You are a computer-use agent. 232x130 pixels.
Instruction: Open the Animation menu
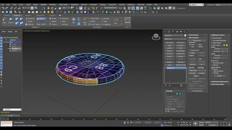[53, 5]
